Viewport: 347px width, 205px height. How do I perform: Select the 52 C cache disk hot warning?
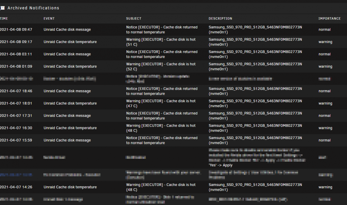click(161, 67)
